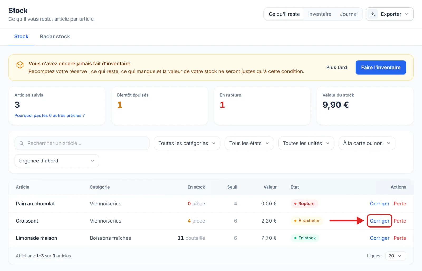The width and height of the screenshot is (422, 271).
Task: Click the Valeur du stock card
Action: 365,106
